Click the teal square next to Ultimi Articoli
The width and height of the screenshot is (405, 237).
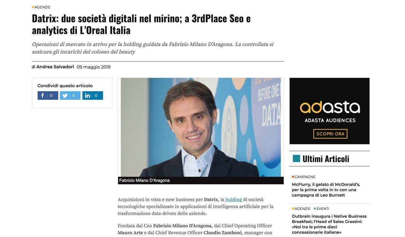[296, 158]
